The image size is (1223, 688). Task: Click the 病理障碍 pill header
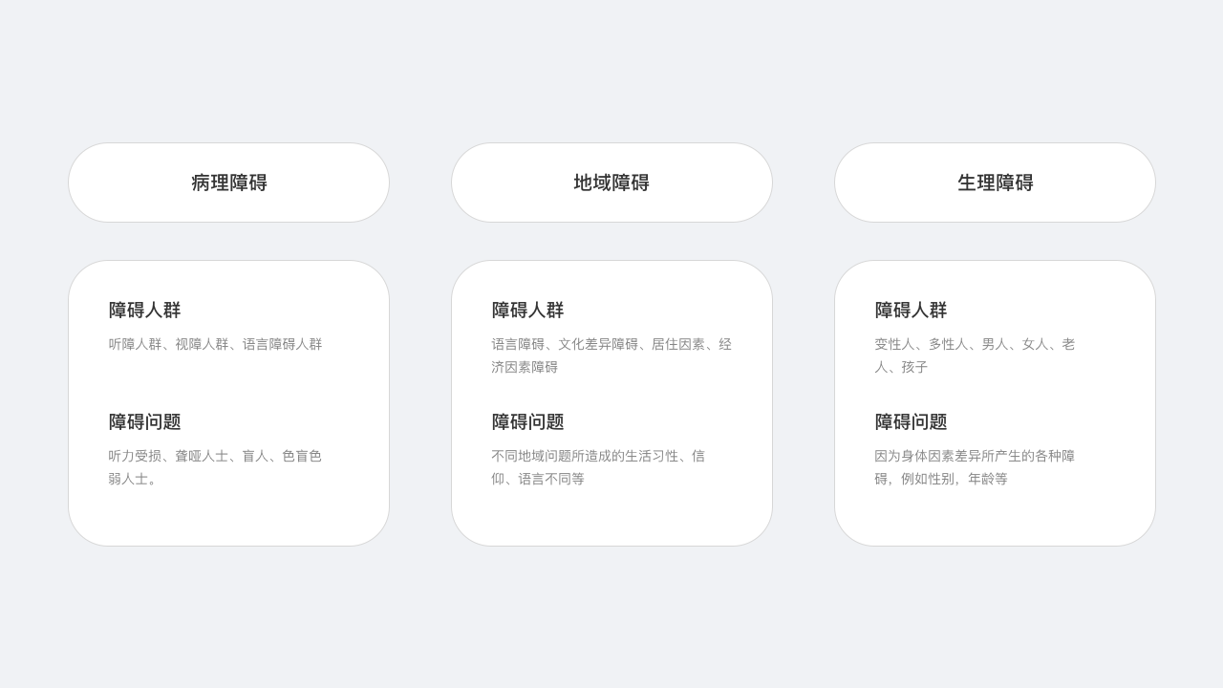point(228,183)
